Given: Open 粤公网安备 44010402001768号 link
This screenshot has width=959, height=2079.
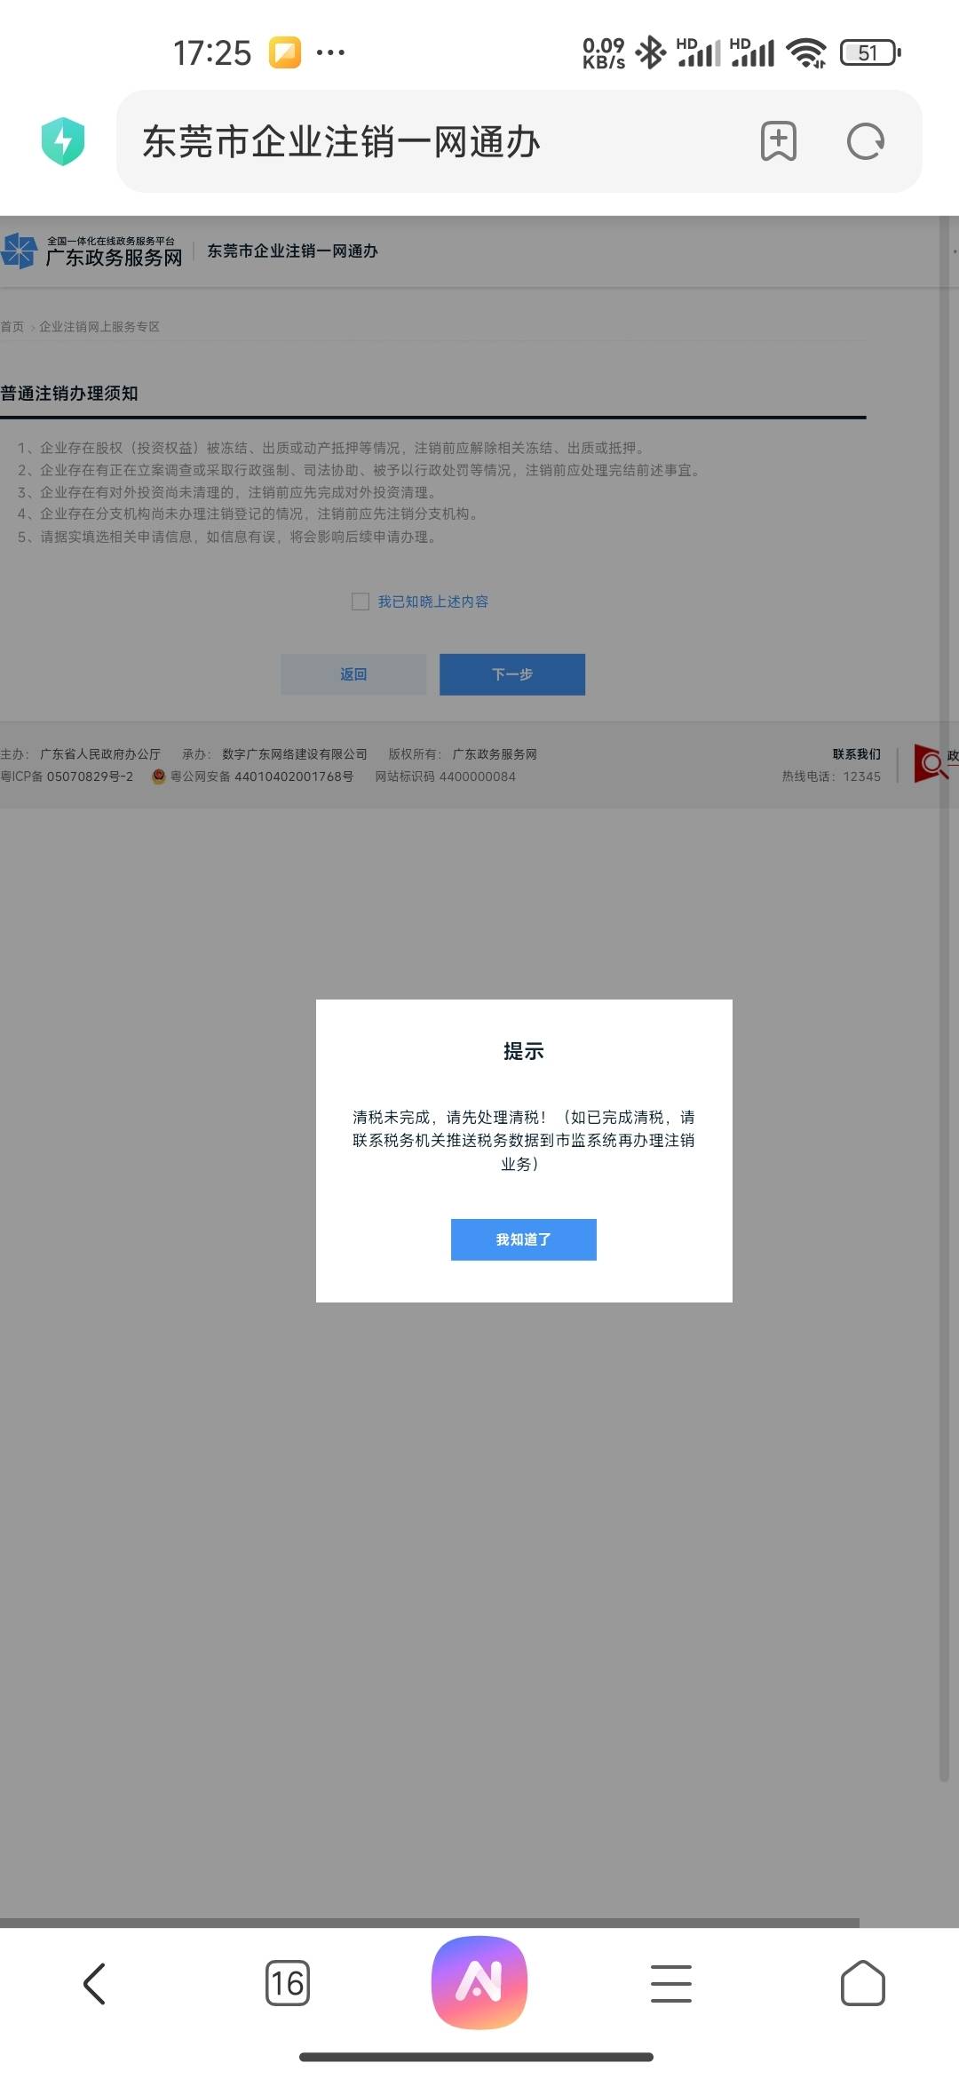Looking at the screenshot, I should click(261, 777).
